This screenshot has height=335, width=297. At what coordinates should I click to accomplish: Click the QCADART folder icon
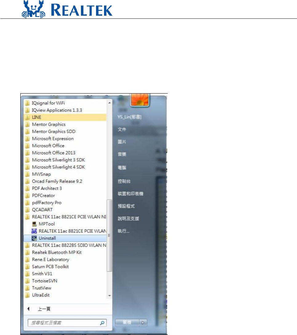[x=27, y=210]
